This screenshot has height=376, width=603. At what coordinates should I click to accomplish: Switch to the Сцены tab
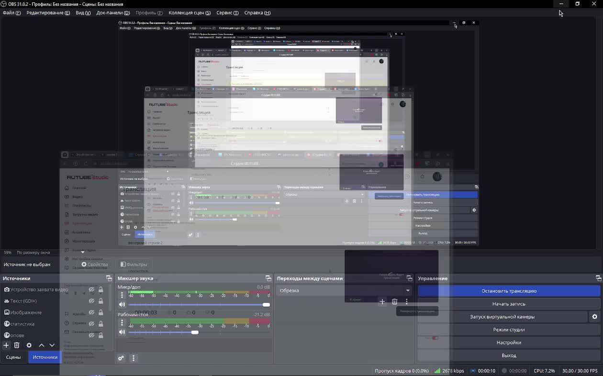[x=13, y=357]
